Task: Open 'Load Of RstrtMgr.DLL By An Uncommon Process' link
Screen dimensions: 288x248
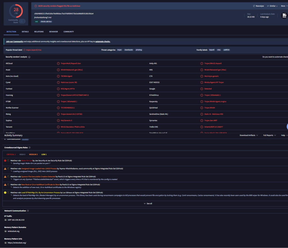Action: [x=41, y=193]
